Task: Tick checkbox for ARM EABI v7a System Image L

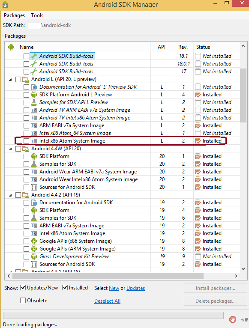Action: click(27, 125)
